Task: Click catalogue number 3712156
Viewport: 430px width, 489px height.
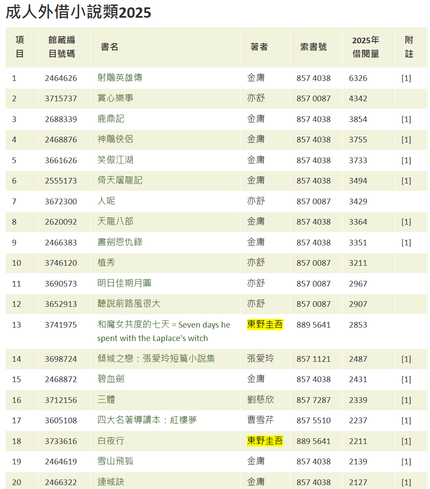Action: pyautogui.click(x=61, y=400)
